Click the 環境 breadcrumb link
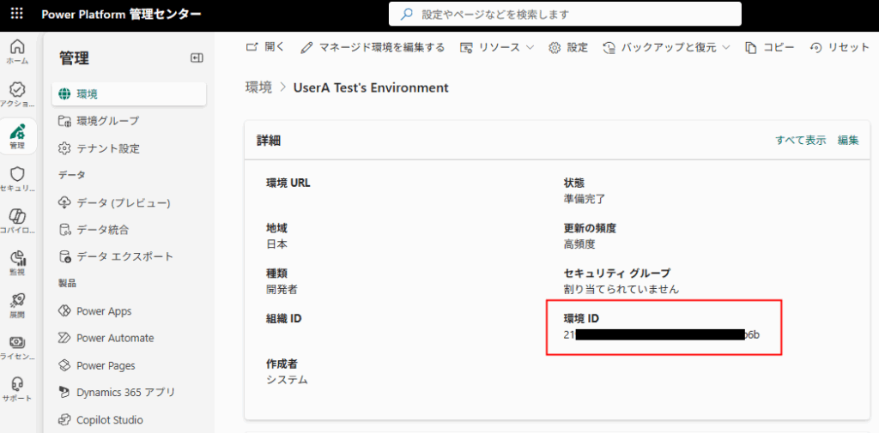Screen dimensions: 879x433 click(x=258, y=87)
